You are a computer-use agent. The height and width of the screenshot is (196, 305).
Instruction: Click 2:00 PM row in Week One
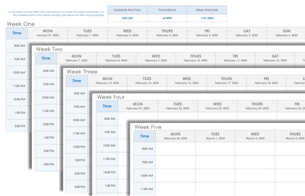click(x=17, y=126)
